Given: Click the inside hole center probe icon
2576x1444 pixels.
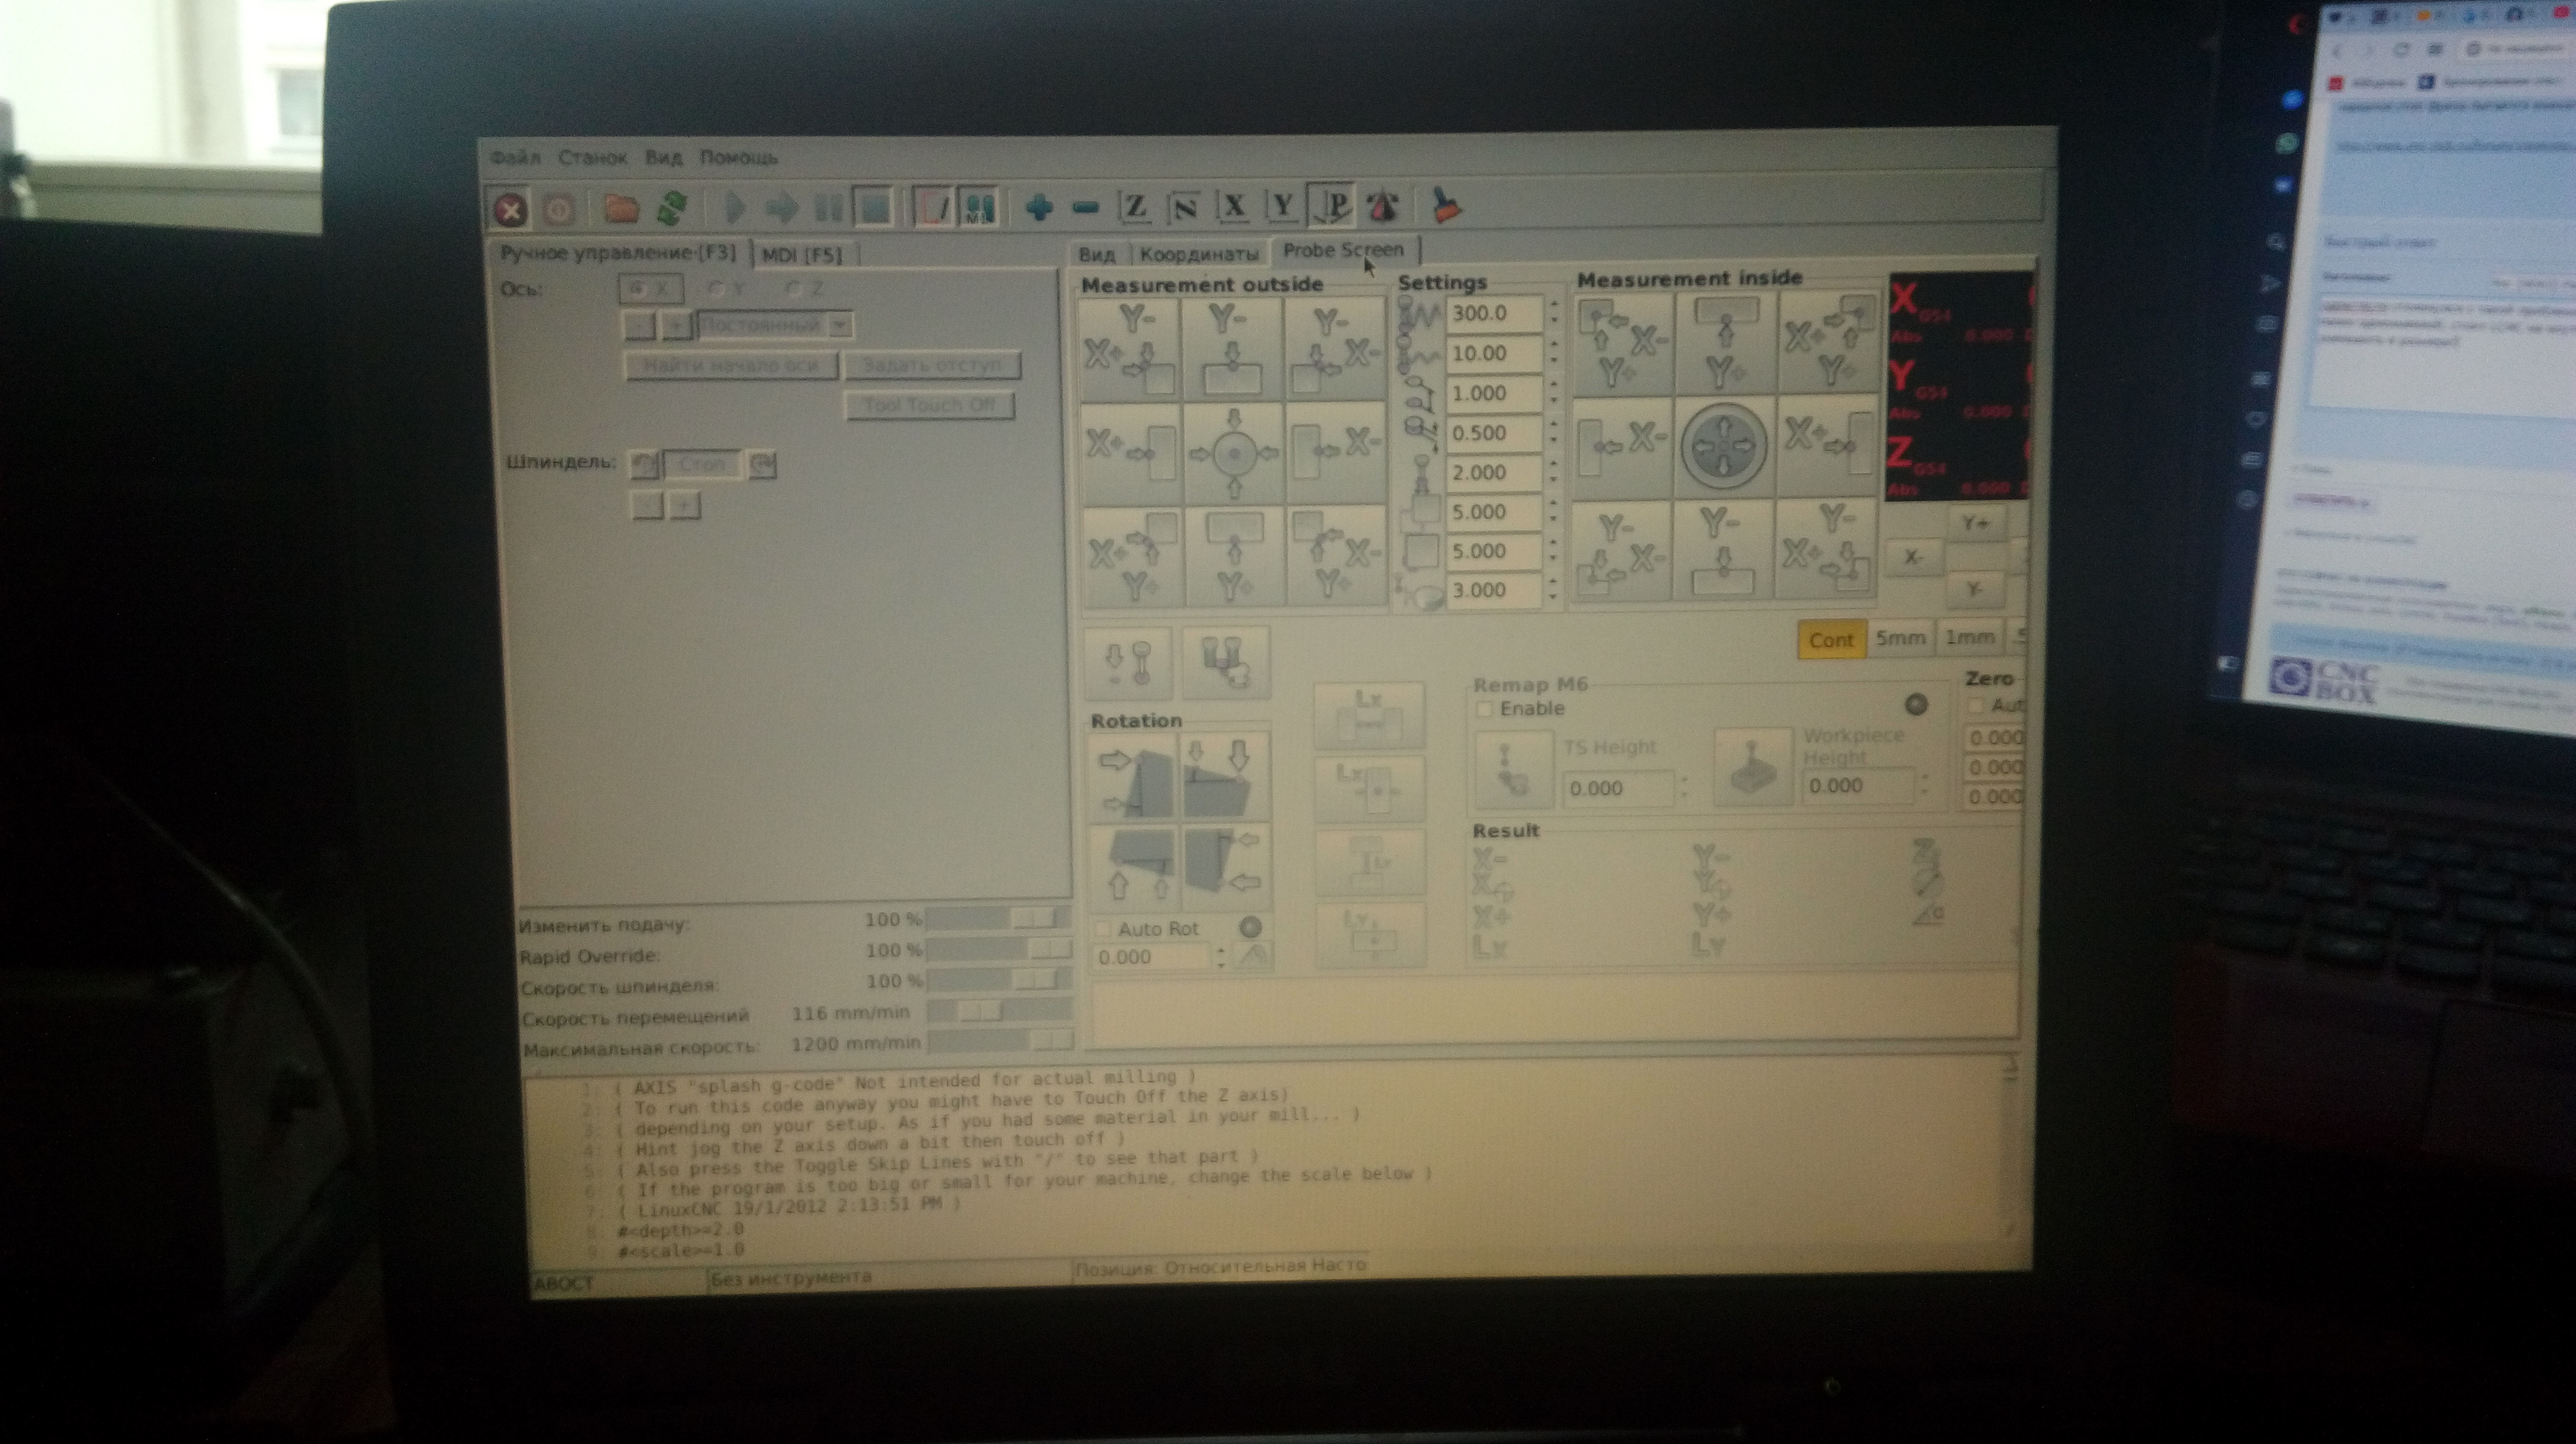Looking at the screenshot, I should pos(1723,445).
